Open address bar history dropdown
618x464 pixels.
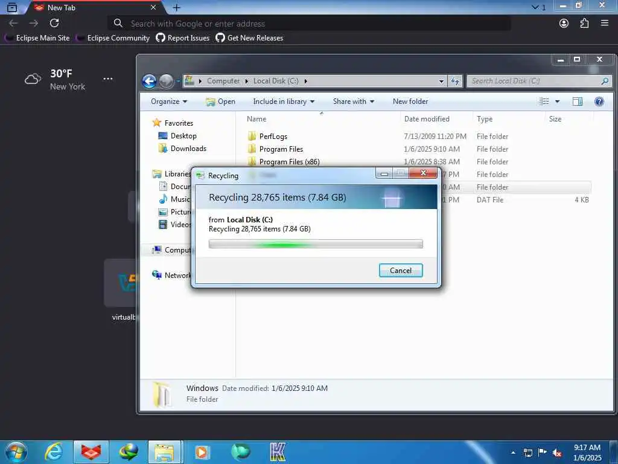tap(441, 82)
